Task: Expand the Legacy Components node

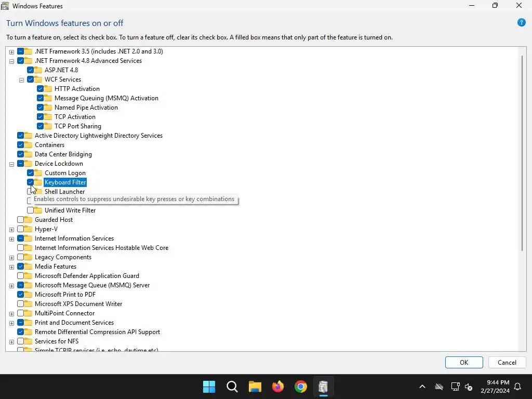Action: point(11,258)
